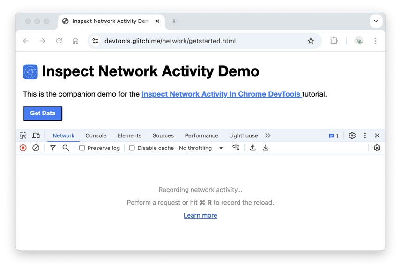Export HAR file download icon
The image size is (401, 270).
point(266,148)
